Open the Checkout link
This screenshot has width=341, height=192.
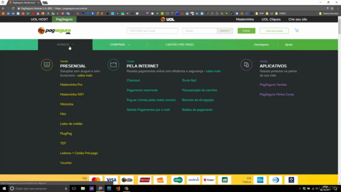pos(133,81)
